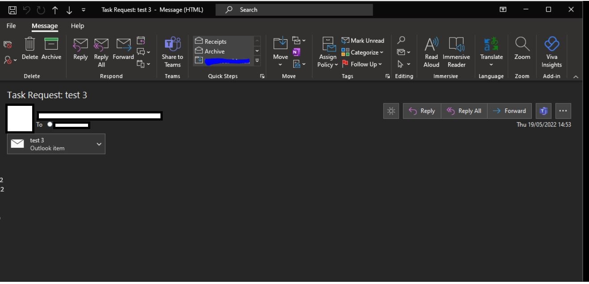Collapse the ribbon with chevron
The width and height of the screenshot is (589, 284).
(576, 77)
